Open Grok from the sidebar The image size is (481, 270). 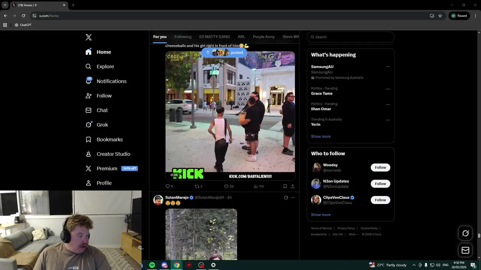(x=97, y=125)
